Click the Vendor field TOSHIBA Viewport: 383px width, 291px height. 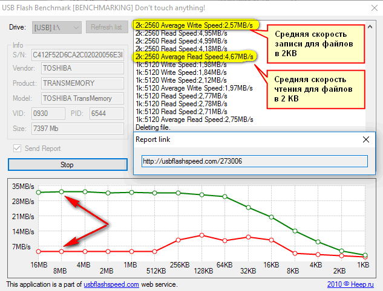pyautogui.click(x=82, y=68)
